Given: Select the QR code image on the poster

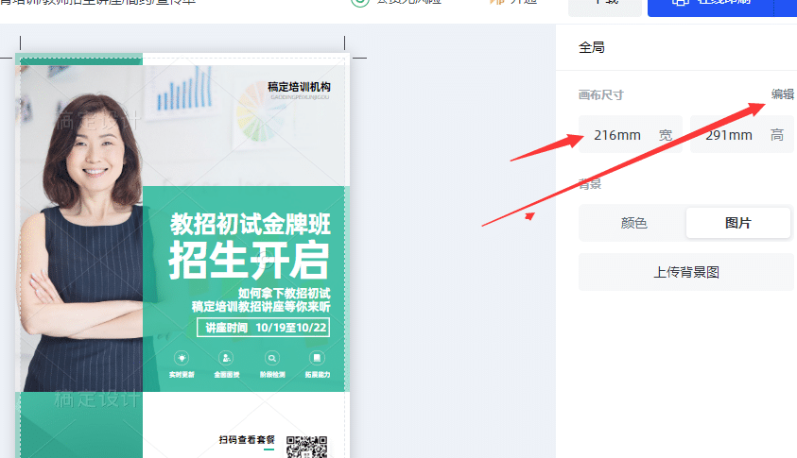Looking at the screenshot, I should [x=306, y=447].
